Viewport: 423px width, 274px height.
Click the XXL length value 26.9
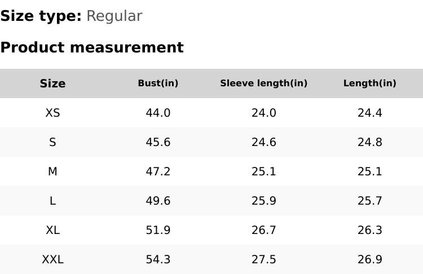[x=369, y=259]
